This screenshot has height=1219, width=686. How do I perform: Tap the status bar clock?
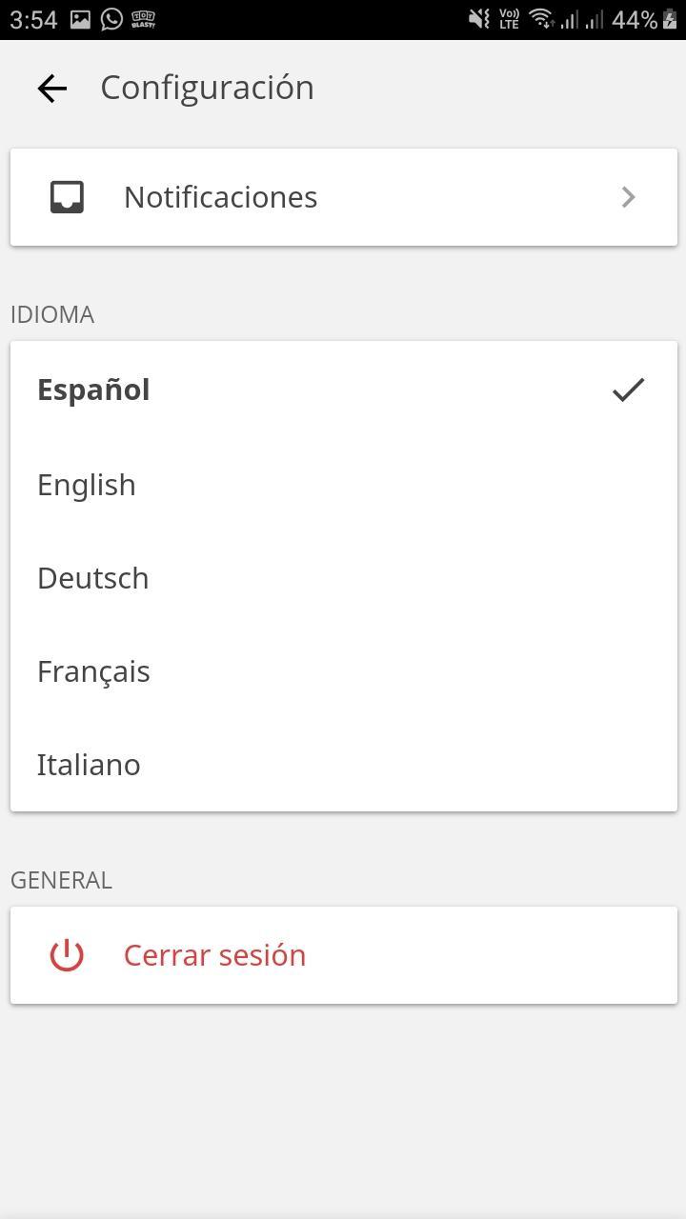(33, 19)
